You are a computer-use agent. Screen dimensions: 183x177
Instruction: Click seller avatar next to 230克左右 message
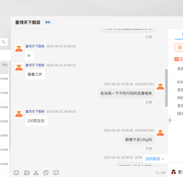19,113
